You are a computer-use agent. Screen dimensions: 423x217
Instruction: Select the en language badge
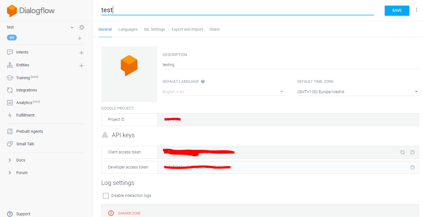pos(12,37)
